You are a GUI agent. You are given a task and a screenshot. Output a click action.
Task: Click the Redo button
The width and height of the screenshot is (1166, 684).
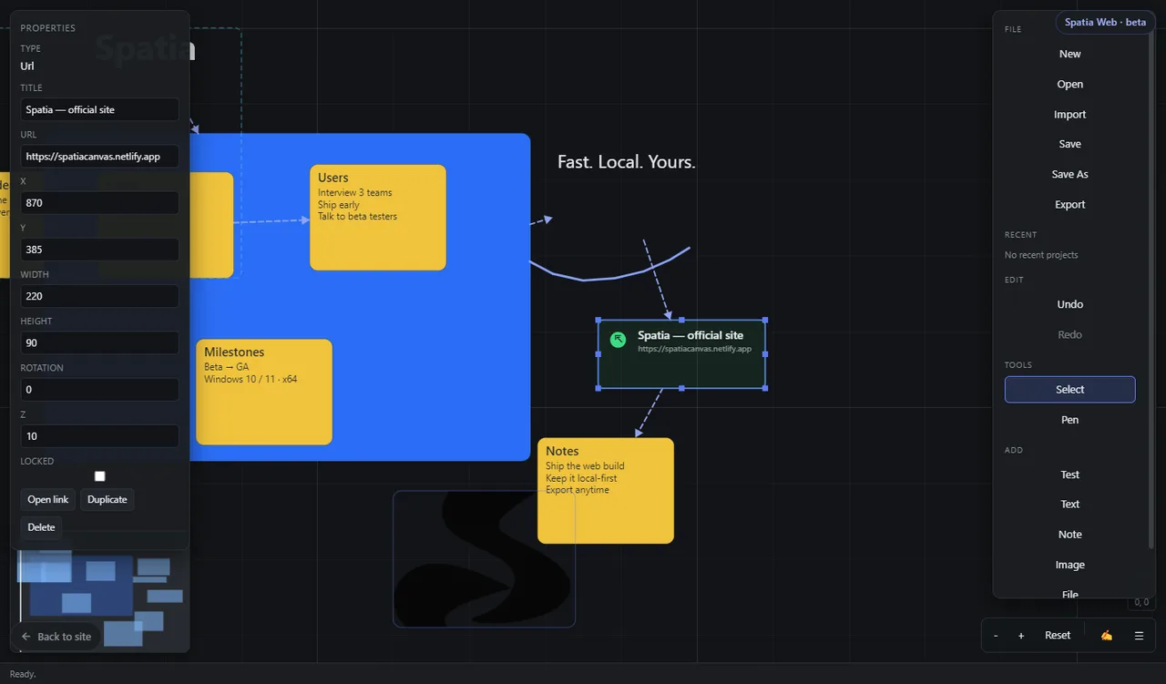pyautogui.click(x=1069, y=335)
